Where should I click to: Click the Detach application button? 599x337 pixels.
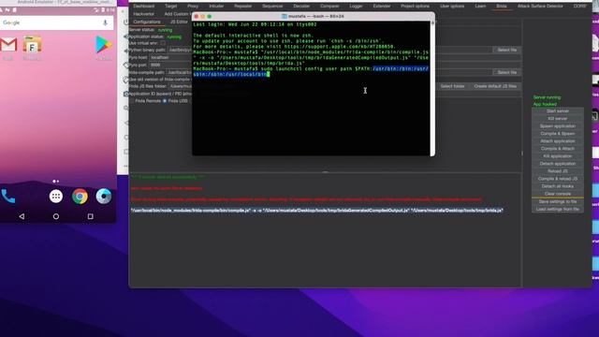click(x=558, y=164)
